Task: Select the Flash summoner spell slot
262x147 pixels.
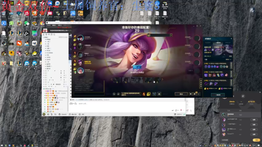Action: pyautogui.click(x=148, y=94)
